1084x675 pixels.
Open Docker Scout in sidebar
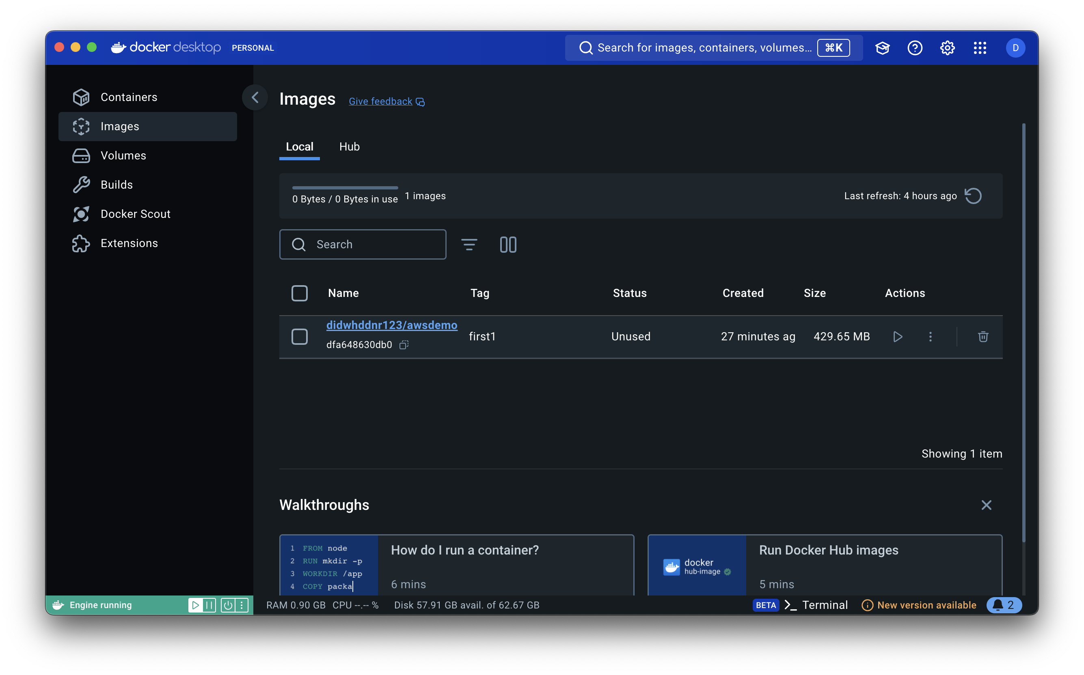click(x=135, y=214)
